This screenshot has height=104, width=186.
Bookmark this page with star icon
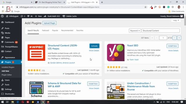pyautogui.click(x=145, y=7)
